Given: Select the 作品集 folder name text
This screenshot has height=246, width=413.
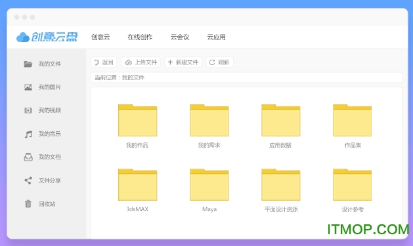Looking at the screenshot, I should tap(353, 145).
